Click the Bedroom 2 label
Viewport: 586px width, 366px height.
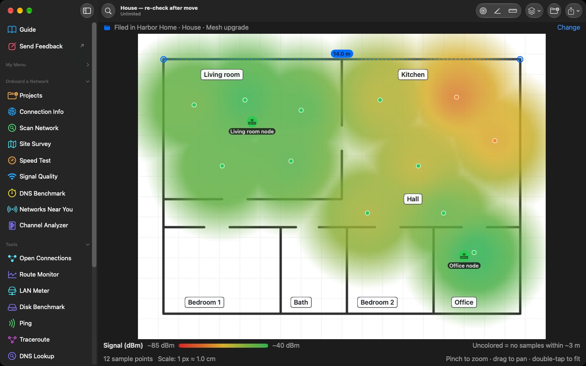point(377,302)
